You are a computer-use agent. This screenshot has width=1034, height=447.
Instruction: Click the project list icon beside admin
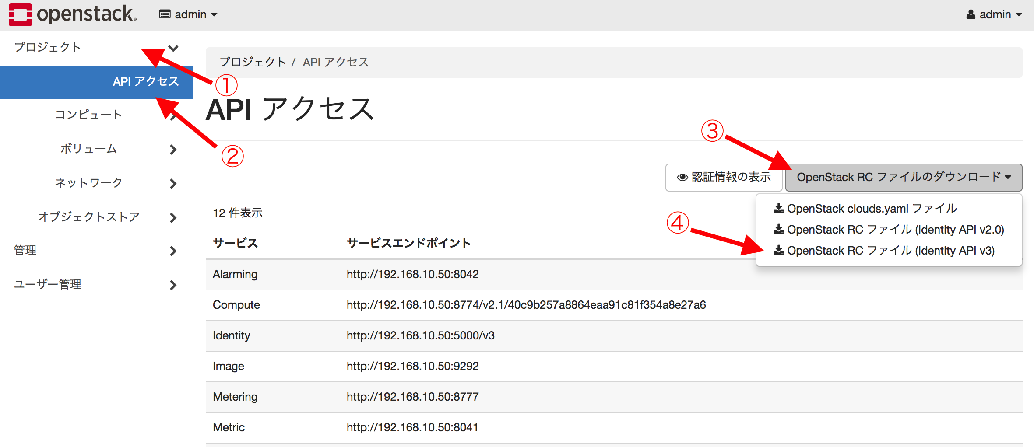coord(165,14)
